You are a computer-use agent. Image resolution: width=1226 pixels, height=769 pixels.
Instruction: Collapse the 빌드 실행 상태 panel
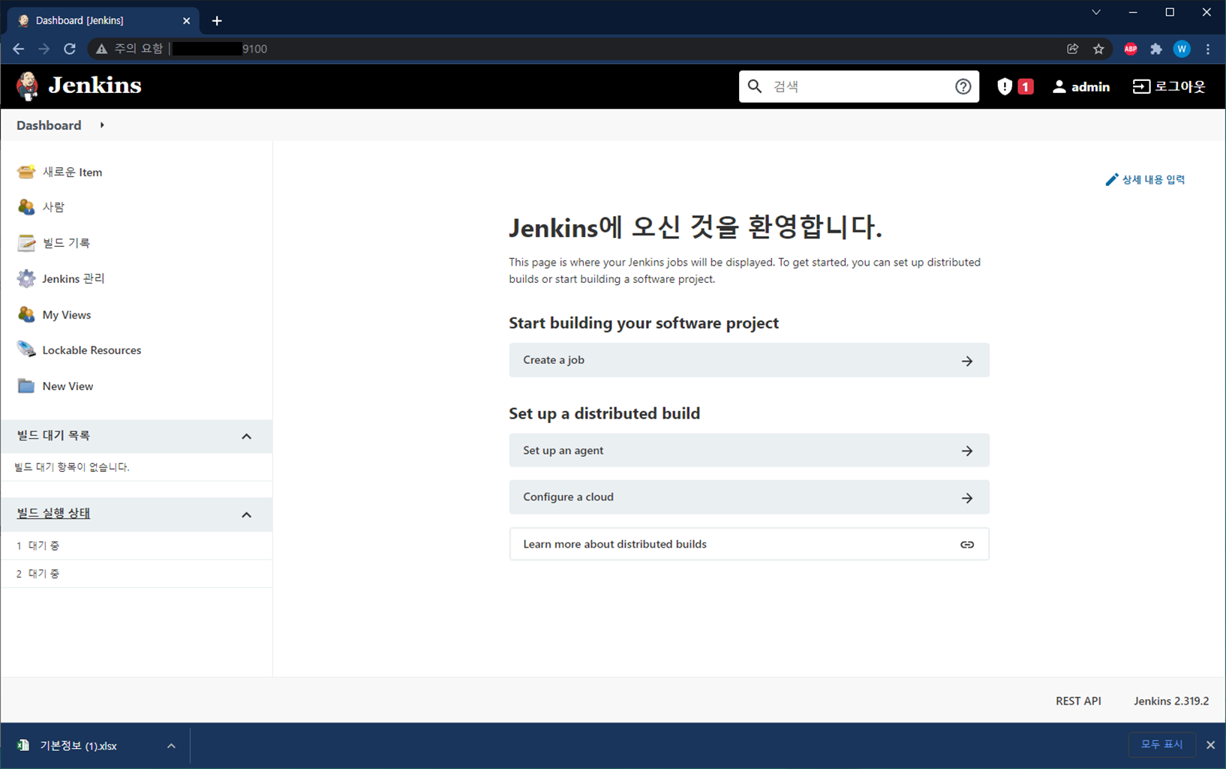pos(246,515)
